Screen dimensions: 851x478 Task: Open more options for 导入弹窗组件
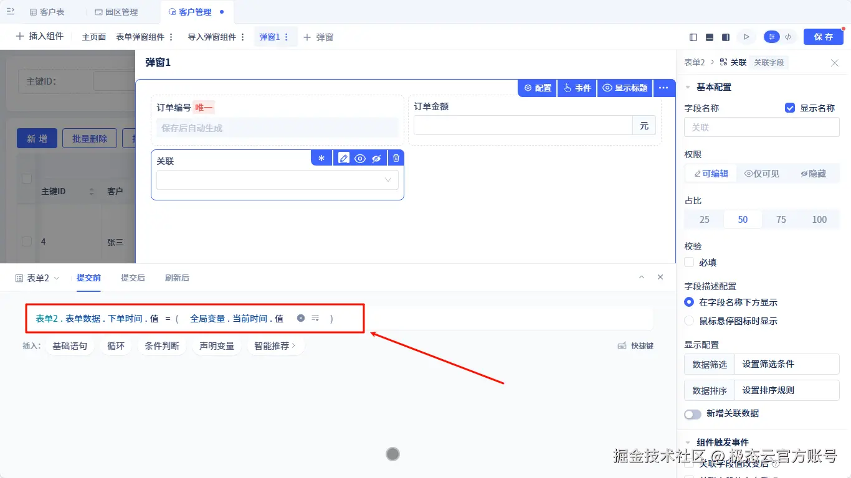tap(243, 37)
